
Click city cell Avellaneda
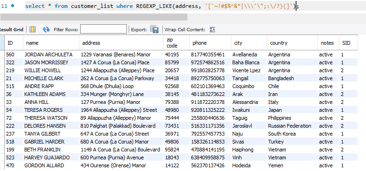[245, 55]
